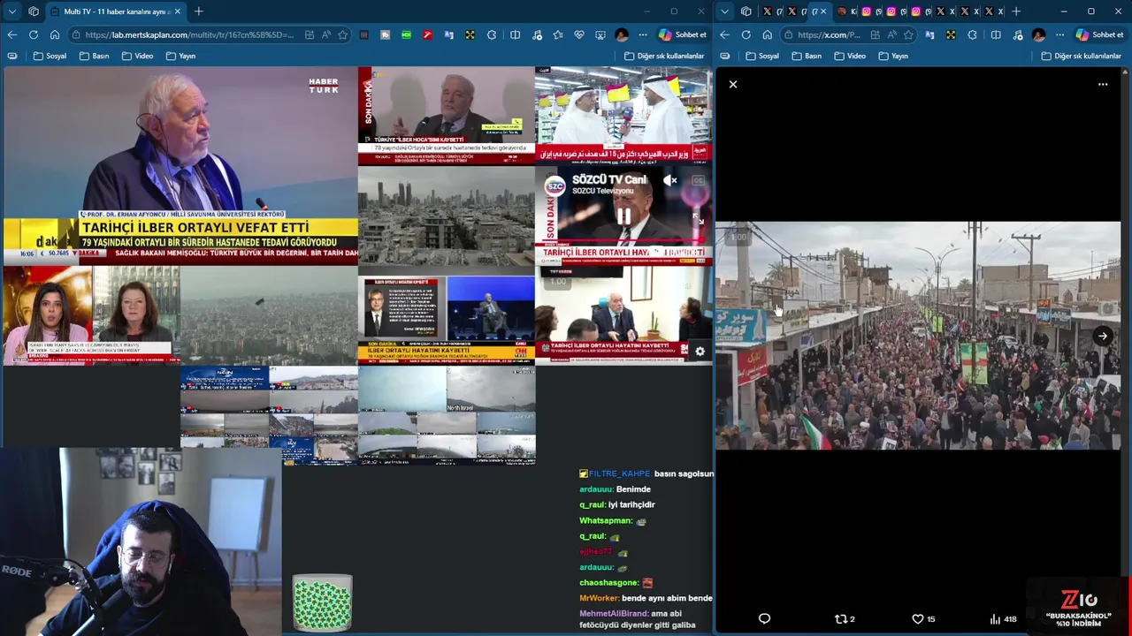Close the Multi TV tab
This screenshot has height=636, width=1132.
(177, 11)
